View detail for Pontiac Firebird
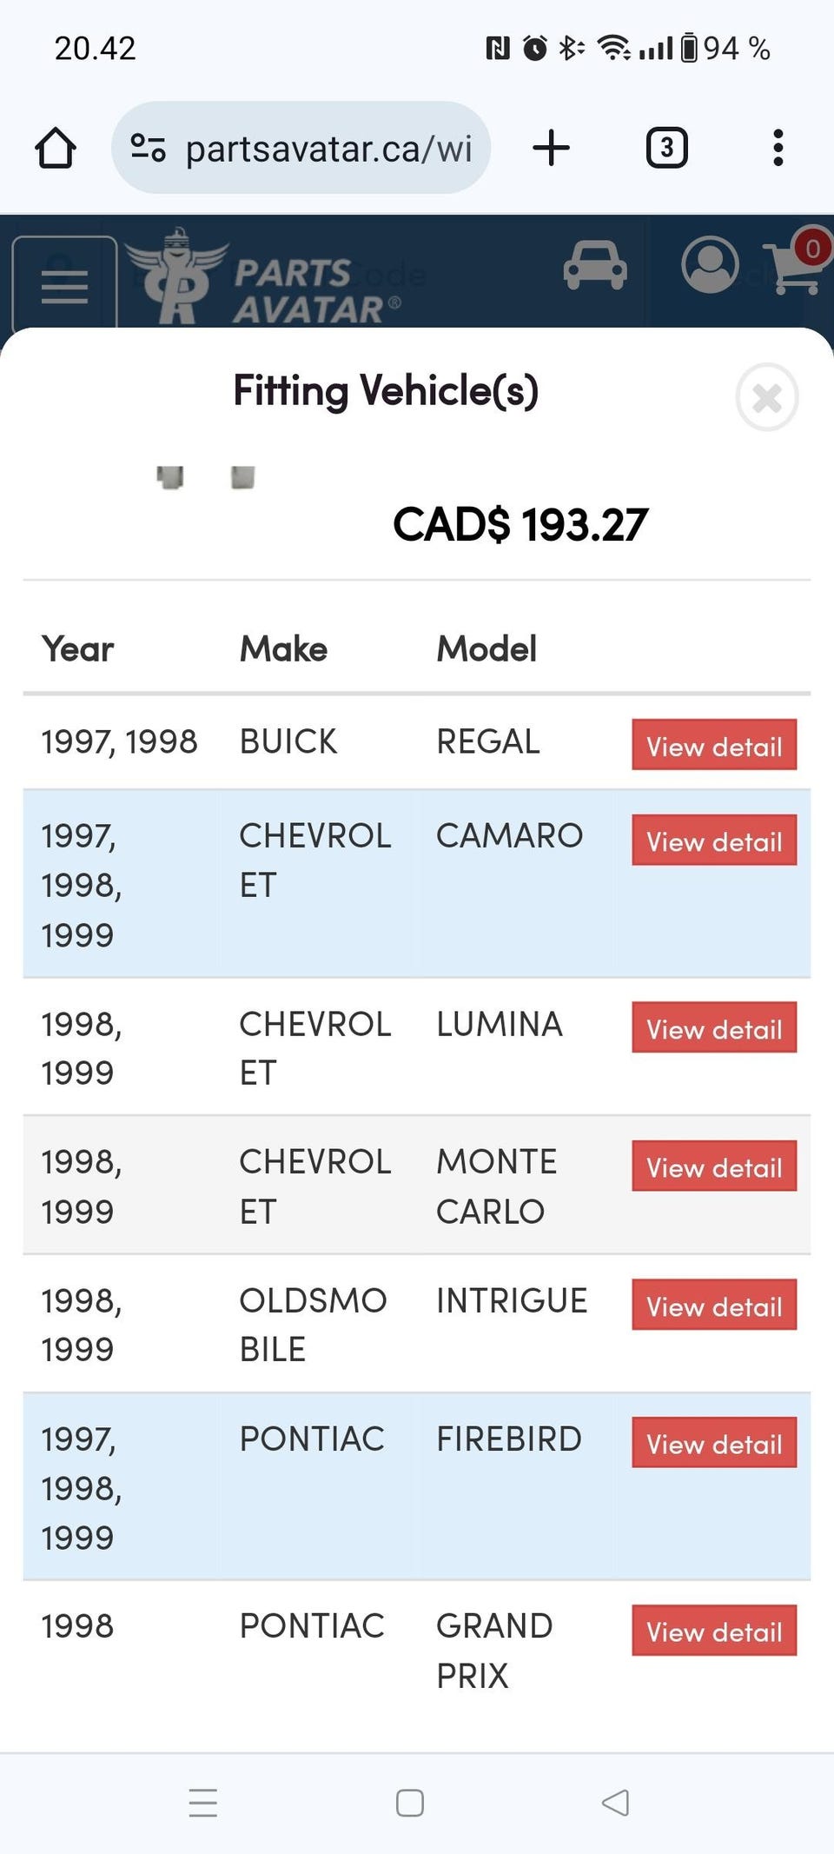The height and width of the screenshot is (1854, 834). pos(714,1443)
